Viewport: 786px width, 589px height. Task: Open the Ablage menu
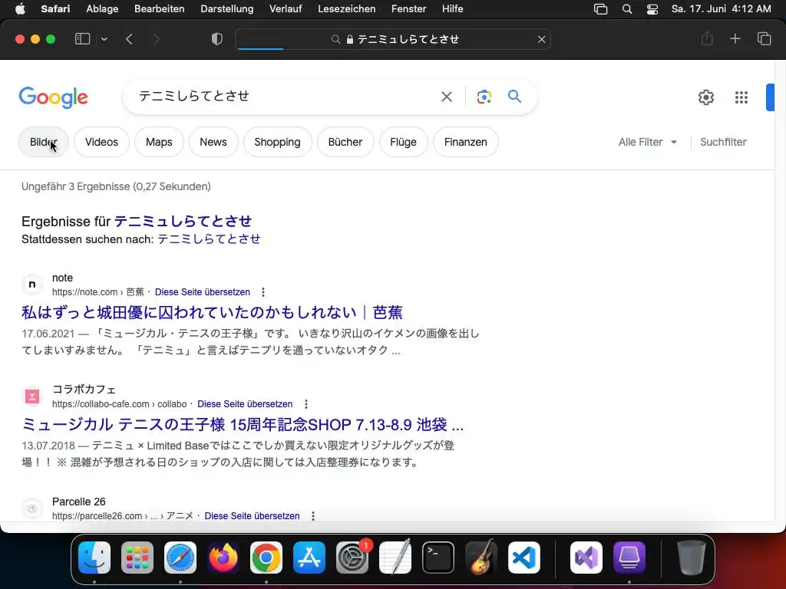pos(102,9)
